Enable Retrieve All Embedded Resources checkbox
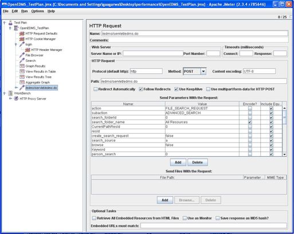Screen dimensions: 294x234 (94, 218)
